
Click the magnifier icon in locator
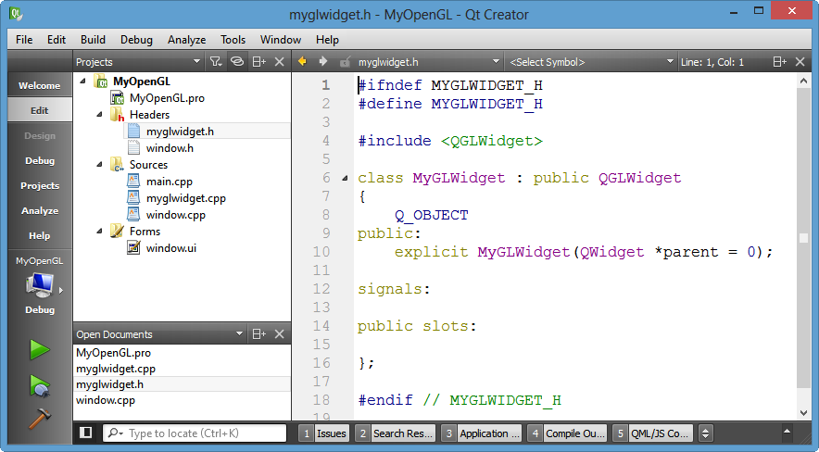coord(115,433)
